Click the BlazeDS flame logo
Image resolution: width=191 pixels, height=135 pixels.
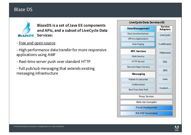click(26, 29)
